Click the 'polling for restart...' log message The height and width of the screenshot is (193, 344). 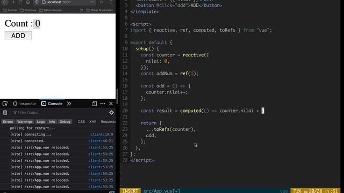tap(32, 128)
